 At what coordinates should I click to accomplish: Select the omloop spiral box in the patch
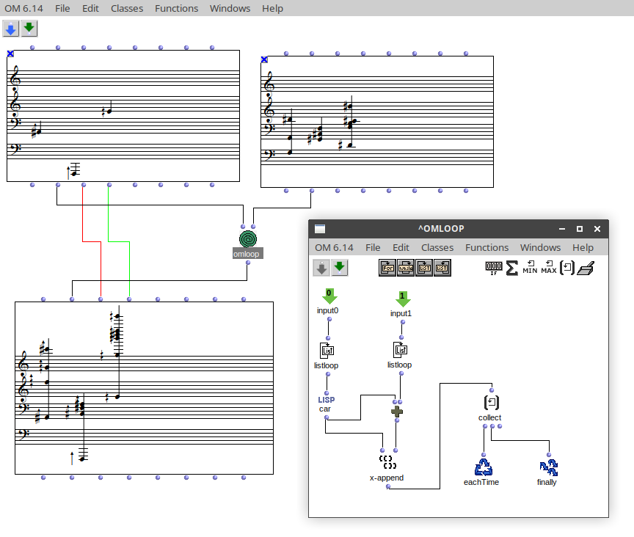(x=248, y=239)
